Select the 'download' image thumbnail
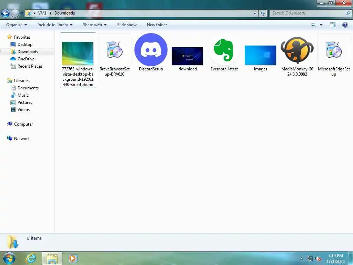Image resolution: width=353 pixels, height=265 pixels. 187,56
